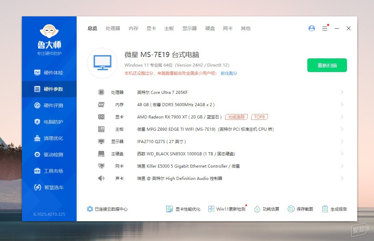Viewport: 374px width, 241px height.
Task: Expand 显示器 row chevron
Action: coord(342,141)
